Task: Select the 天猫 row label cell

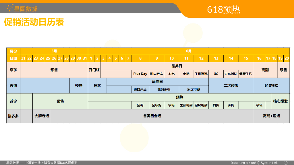Action: pos(13,85)
